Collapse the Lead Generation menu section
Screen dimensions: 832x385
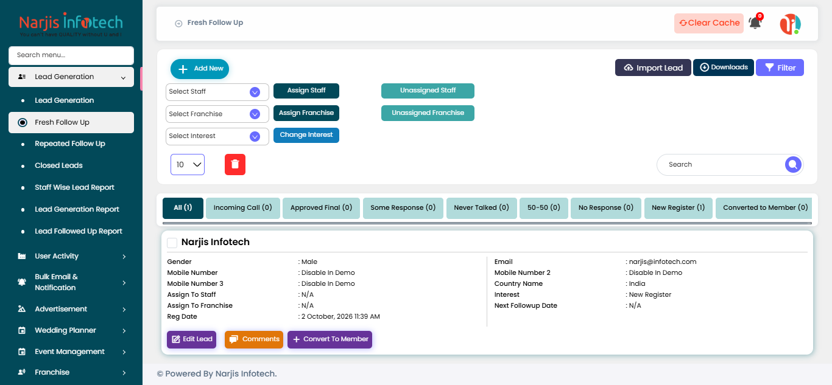123,77
